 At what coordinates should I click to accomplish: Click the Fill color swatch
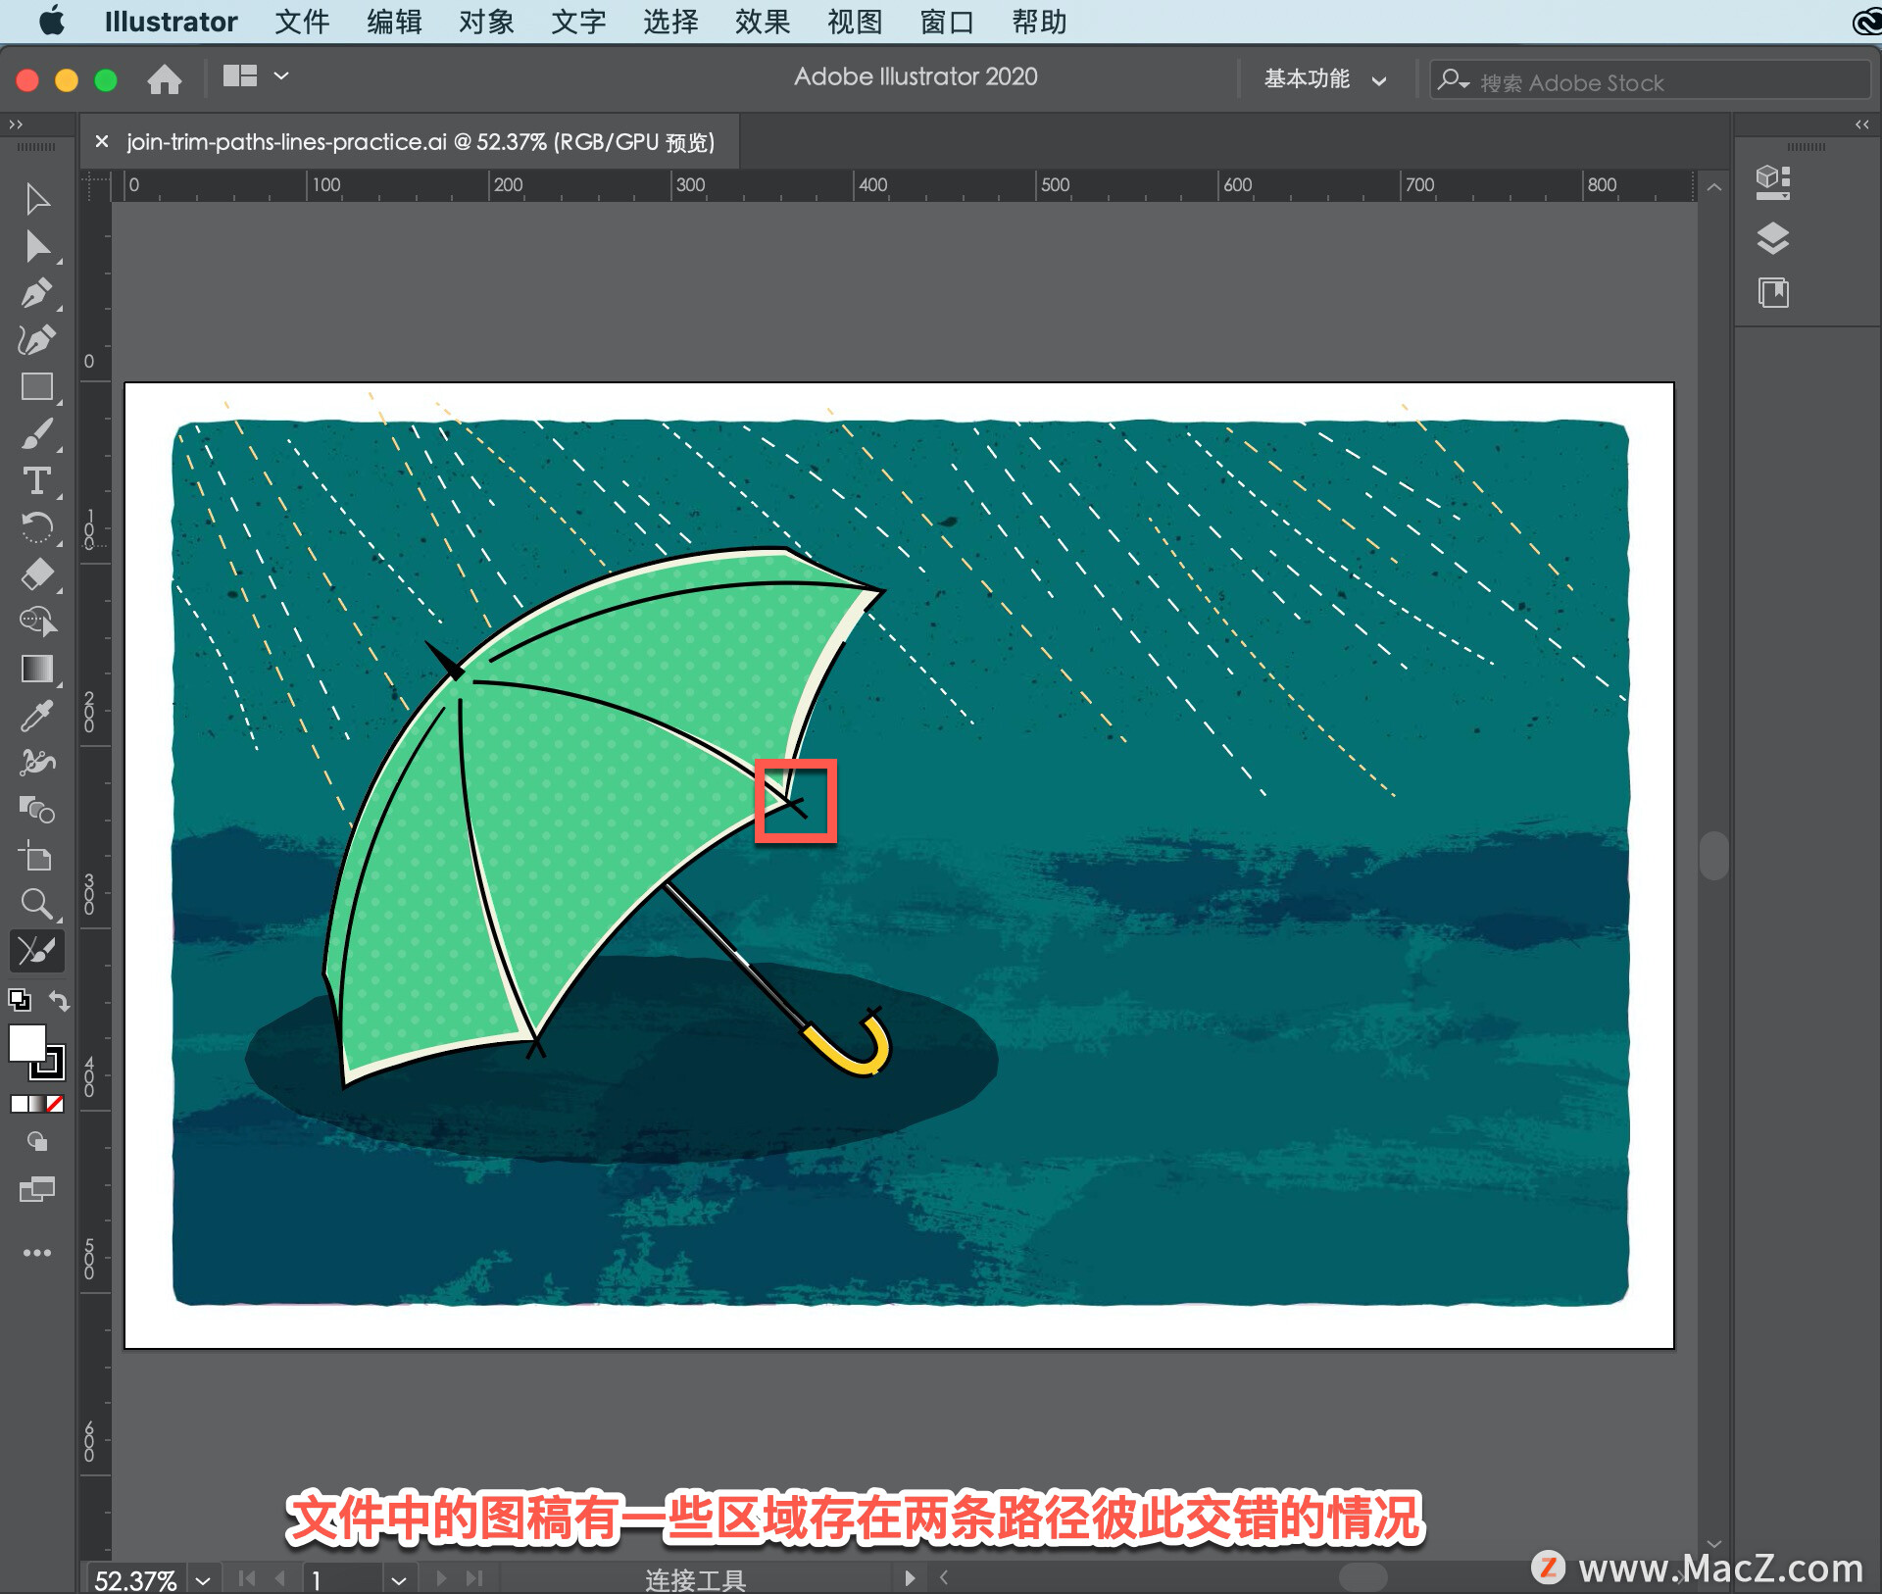27,1043
